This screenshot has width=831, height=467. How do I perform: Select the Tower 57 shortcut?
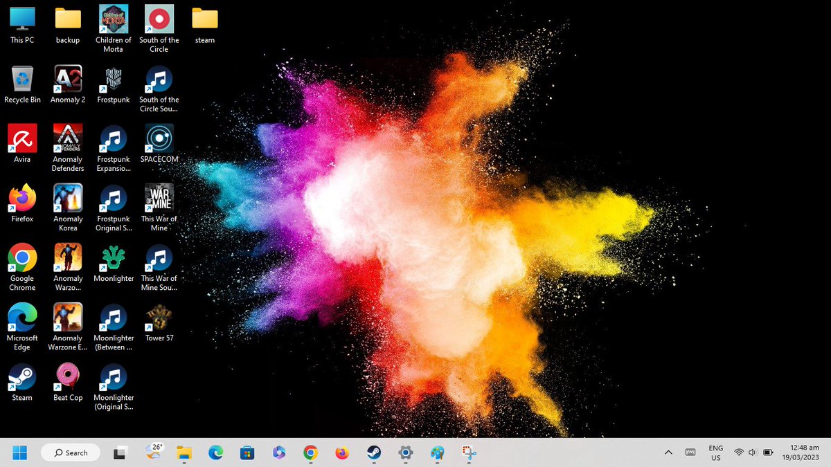pos(159,322)
